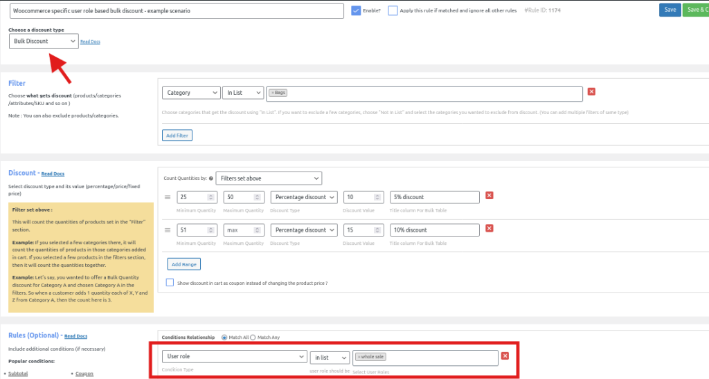This screenshot has width=709, height=379.
Task: Open the User role condition type dropdown
Action: (234, 356)
